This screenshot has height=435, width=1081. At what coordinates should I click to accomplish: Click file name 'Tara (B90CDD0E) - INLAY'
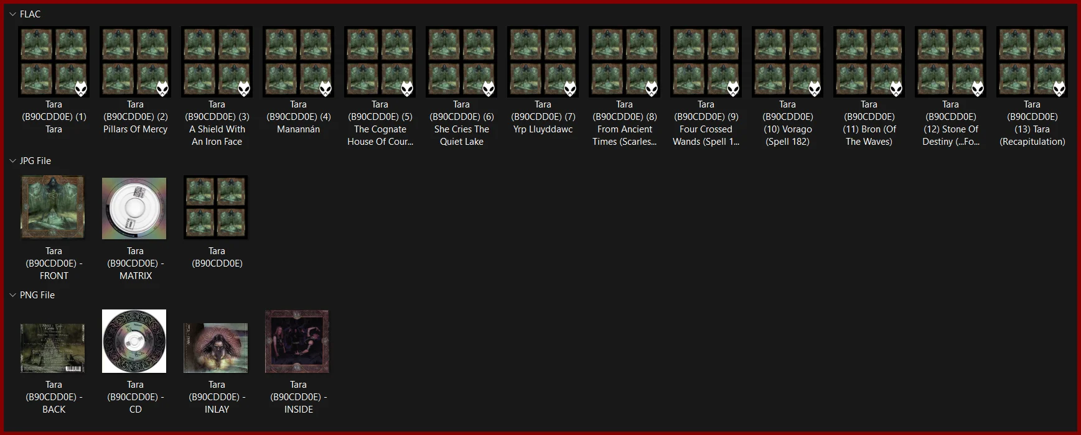(217, 397)
